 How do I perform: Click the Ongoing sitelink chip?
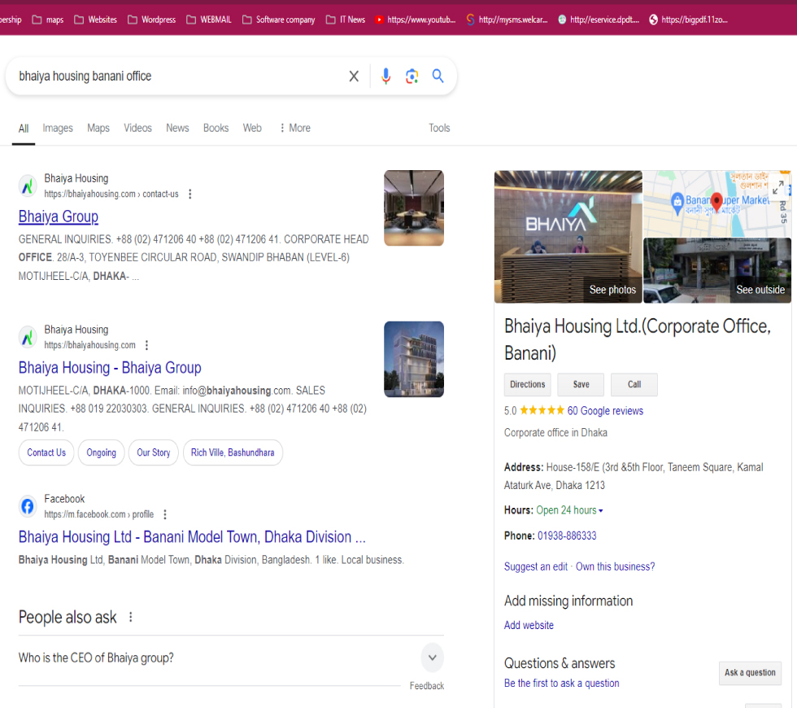(101, 452)
